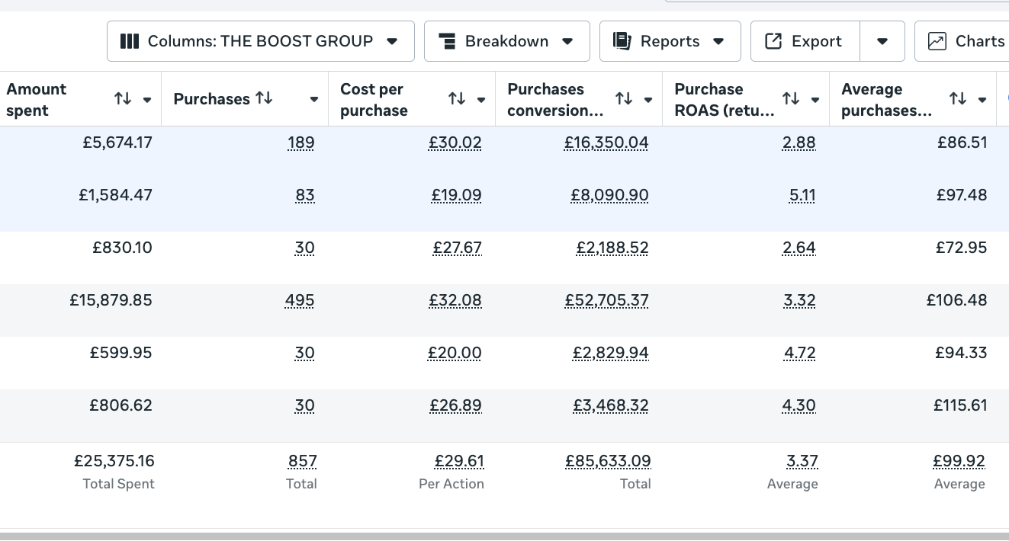Viewport: 1009px width, 541px height.
Task: Open Amount spent column options caret
Action: click(x=147, y=100)
